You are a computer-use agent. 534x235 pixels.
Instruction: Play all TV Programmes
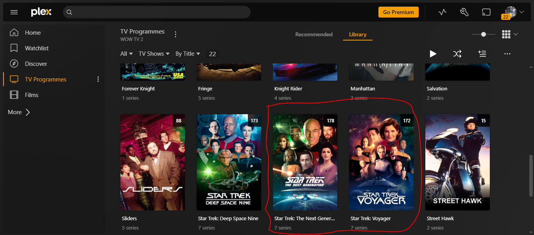pyautogui.click(x=433, y=54)
